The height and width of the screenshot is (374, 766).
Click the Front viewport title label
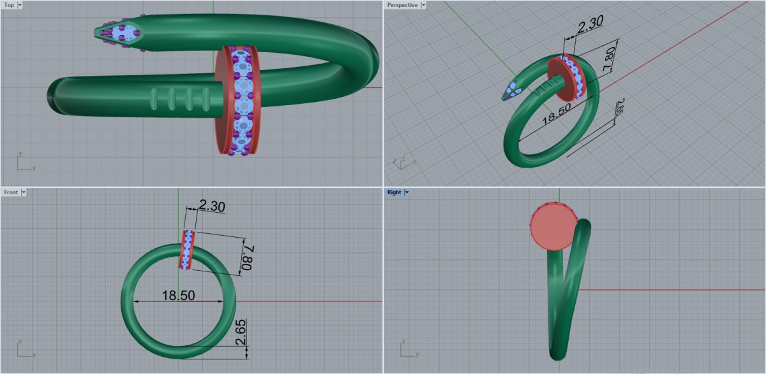11,192
